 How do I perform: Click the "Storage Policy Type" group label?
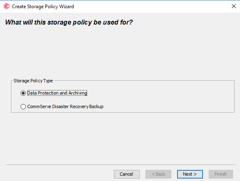coord(33,81)
